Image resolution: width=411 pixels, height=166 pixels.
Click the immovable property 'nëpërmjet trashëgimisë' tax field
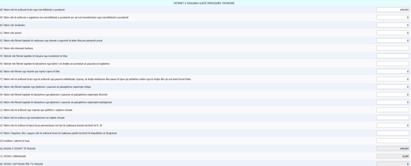click(x=393, y=102)
